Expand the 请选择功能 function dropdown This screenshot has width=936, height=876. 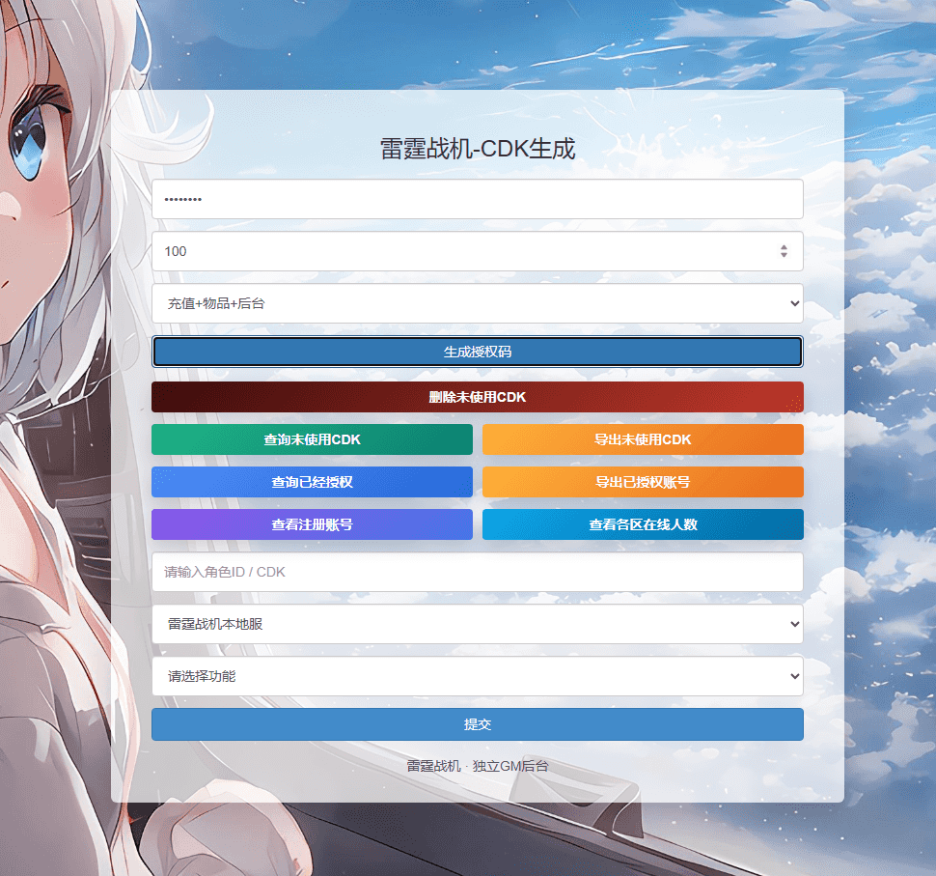click(477, 676)
